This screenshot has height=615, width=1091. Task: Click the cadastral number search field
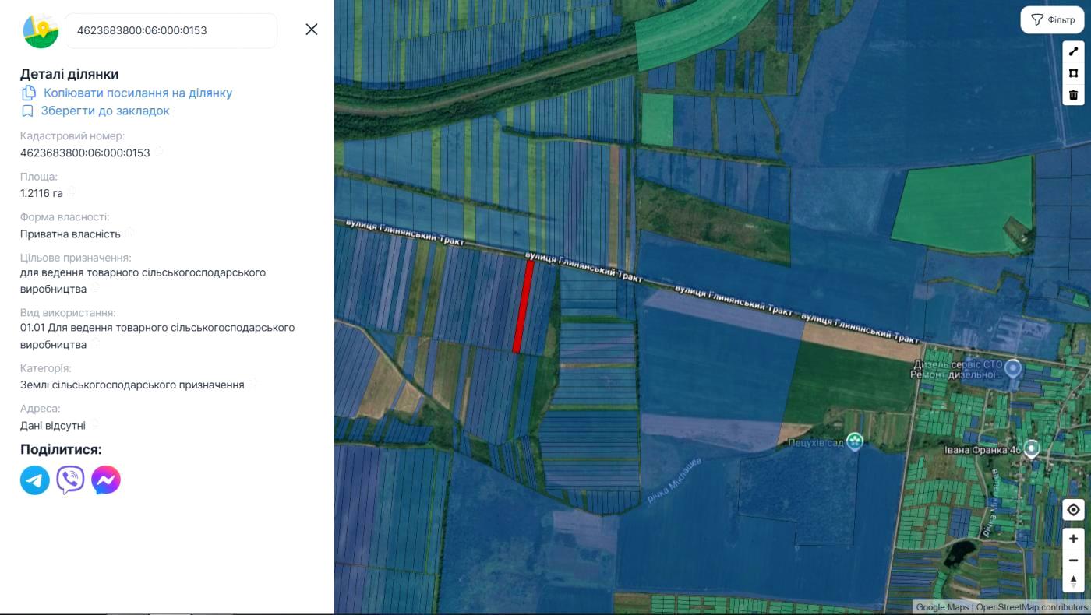tap(170, 31)
